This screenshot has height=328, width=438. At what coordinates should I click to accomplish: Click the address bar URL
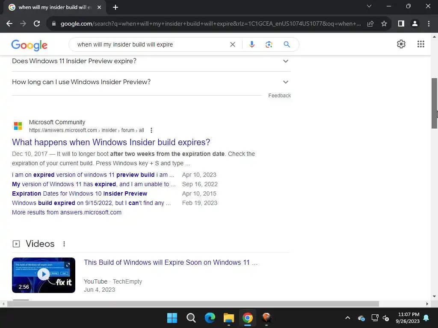click(210, 24)
